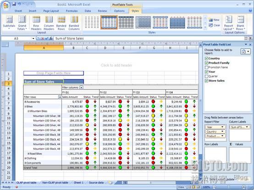Open the Grand Totals option
This screenshot has height=190, width=254.
(22, 22)
